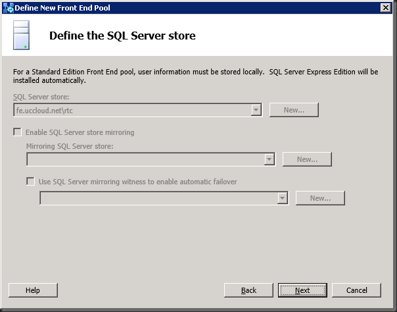Open the mirroring witness dropdown arrow
The image size is (397, 312).
point(283,198)
